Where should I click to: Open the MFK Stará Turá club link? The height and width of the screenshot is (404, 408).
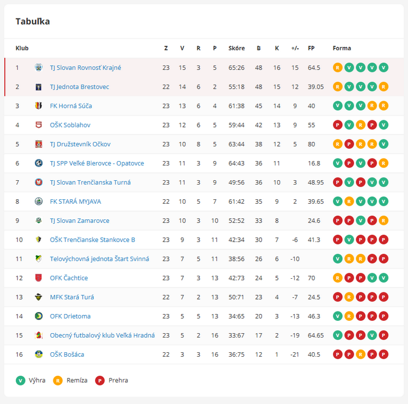click(72, 297)
